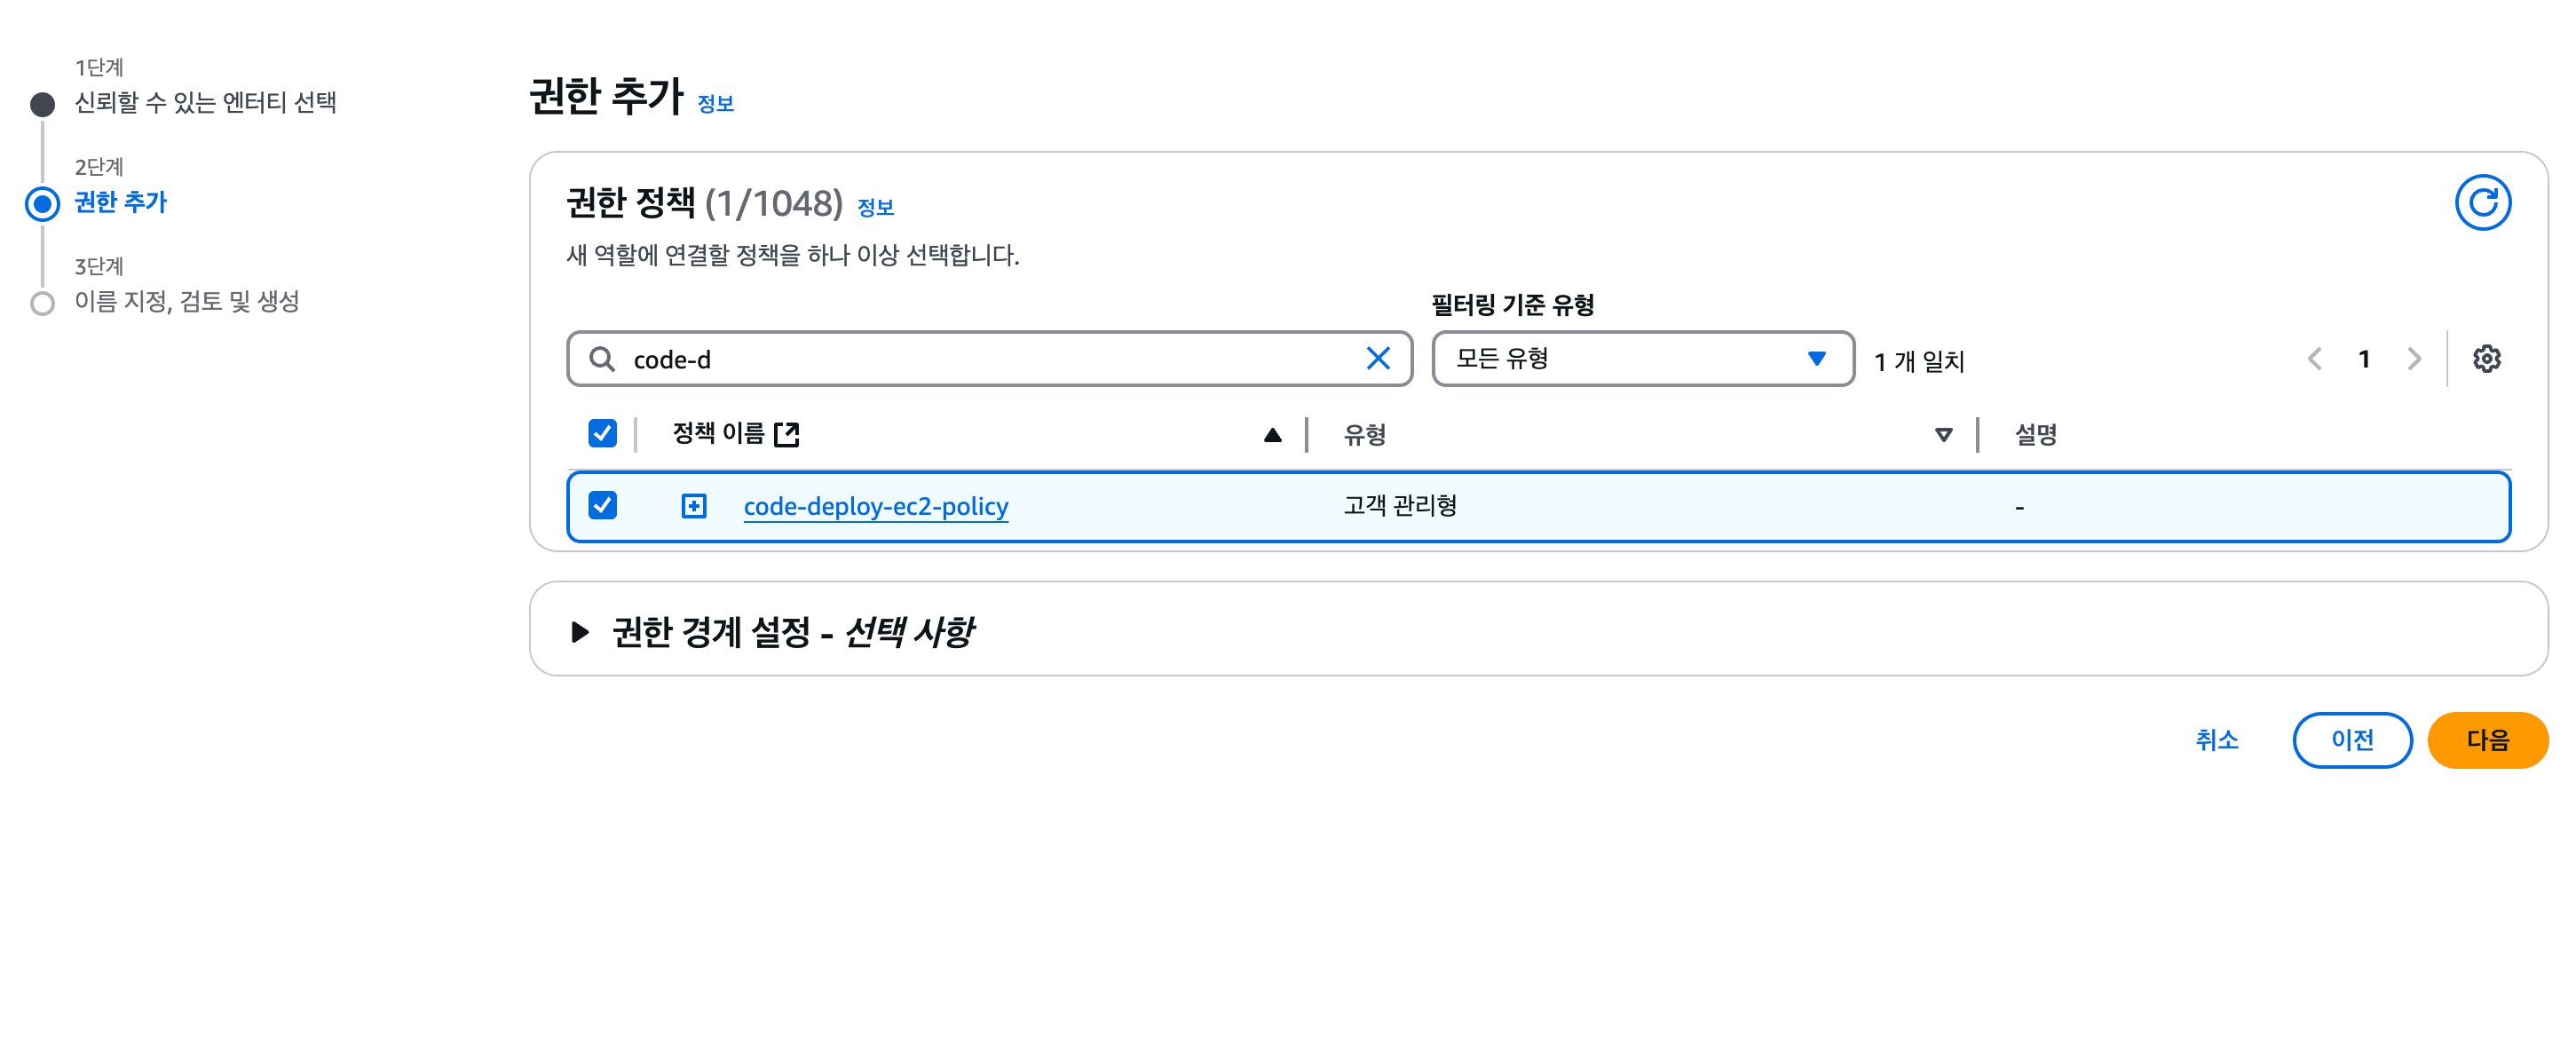Toggle the select-all policies checkbox
Screen dimensions: 2576x1044
coord(602,433)
